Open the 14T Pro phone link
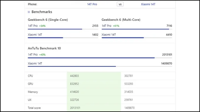 click(92, 4)
